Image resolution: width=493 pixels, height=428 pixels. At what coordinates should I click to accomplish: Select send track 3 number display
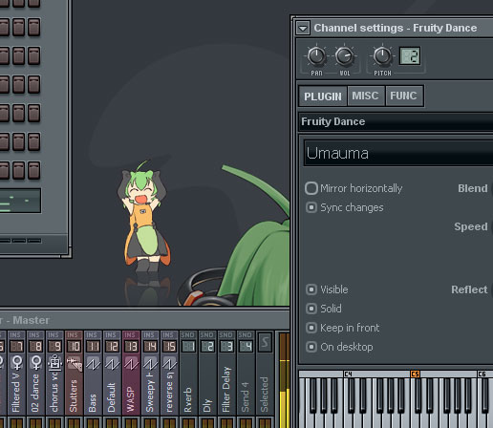click(226, 346)
